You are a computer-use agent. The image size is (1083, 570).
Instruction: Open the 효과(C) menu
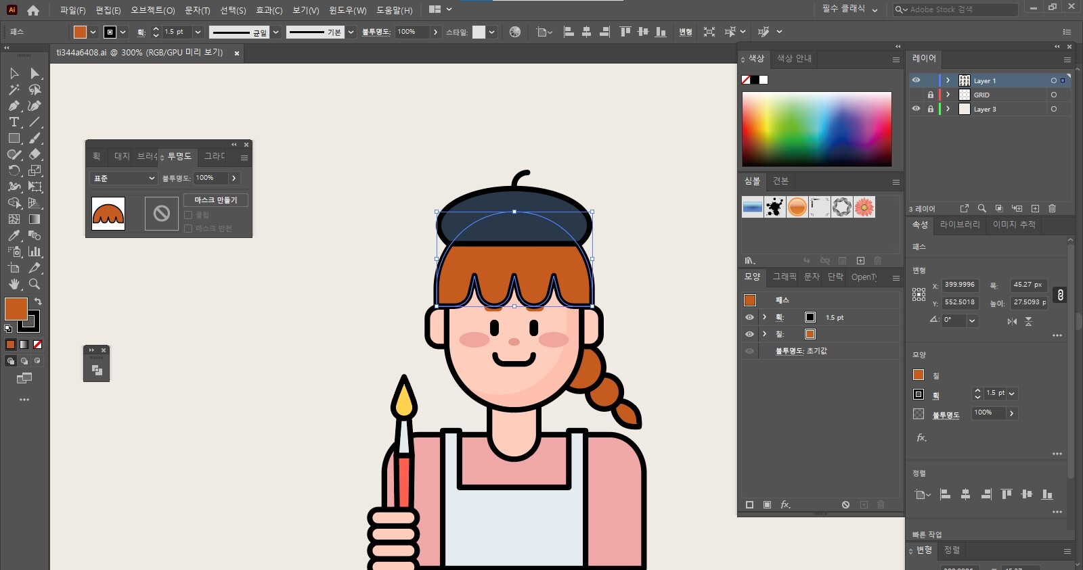point(269,10)
